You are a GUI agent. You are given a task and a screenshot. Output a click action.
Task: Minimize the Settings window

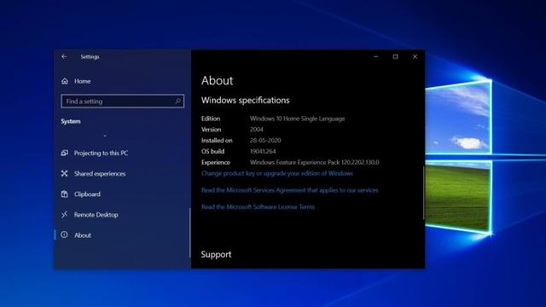pyautogui.click(x=375, y=56)
